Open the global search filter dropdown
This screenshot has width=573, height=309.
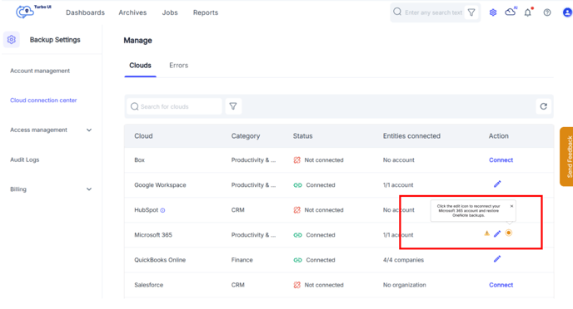tap(471, 12)
